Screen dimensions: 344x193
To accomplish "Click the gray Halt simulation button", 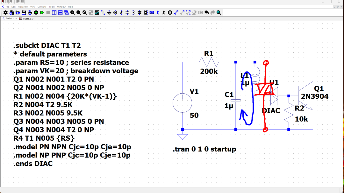I will [x=48, y=13].
